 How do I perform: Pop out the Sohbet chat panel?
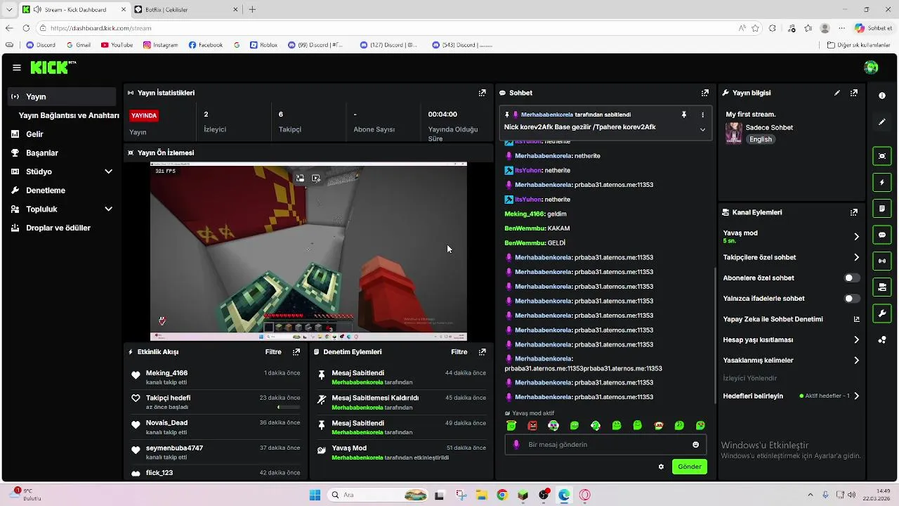(704, 93)
